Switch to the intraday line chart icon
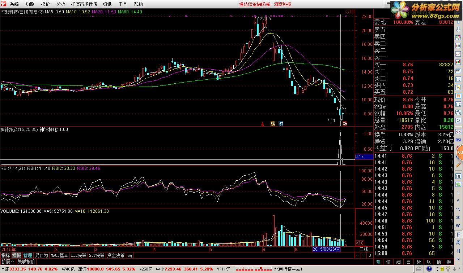The width and height of the screenshot is (463, 273). 458,54
